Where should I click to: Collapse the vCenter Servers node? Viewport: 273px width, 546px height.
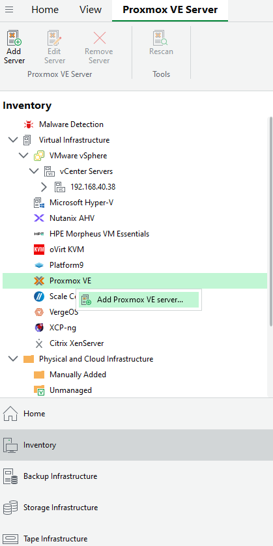tap(34, 171)
